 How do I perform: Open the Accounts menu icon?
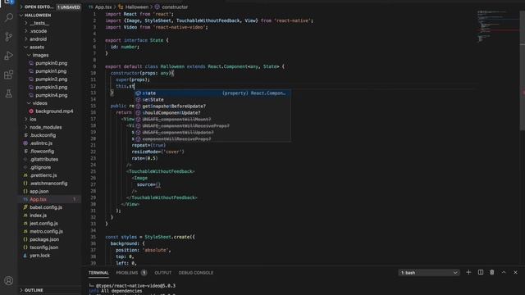[9, 280]
